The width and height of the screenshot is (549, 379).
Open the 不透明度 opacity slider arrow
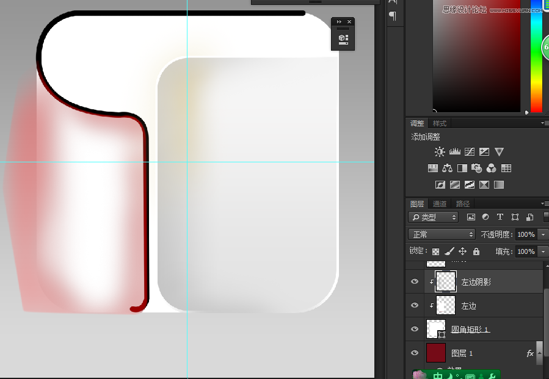[544, 234]
